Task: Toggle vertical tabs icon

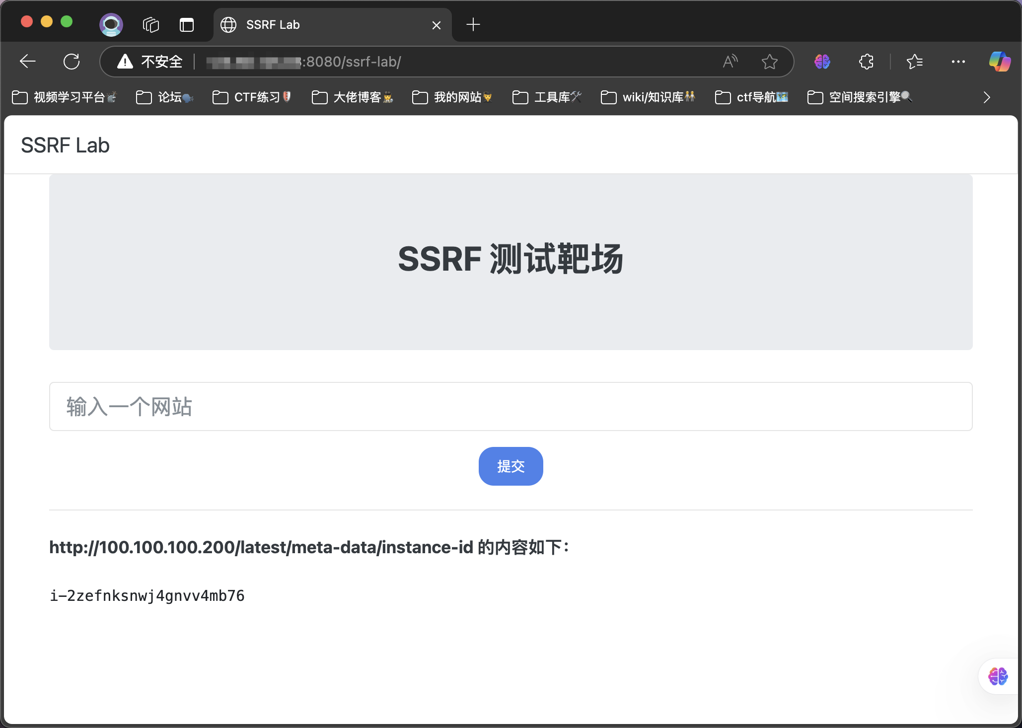Action: point(187,24)
